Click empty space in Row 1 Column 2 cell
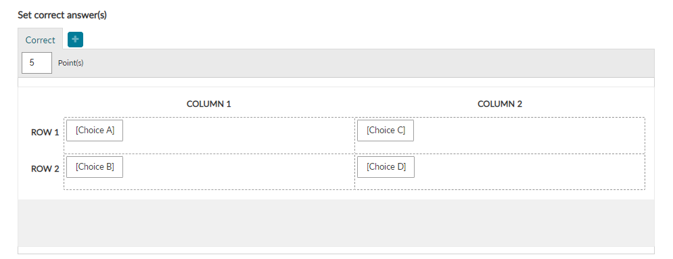673x259 pixels. click(x=529, y=135)
